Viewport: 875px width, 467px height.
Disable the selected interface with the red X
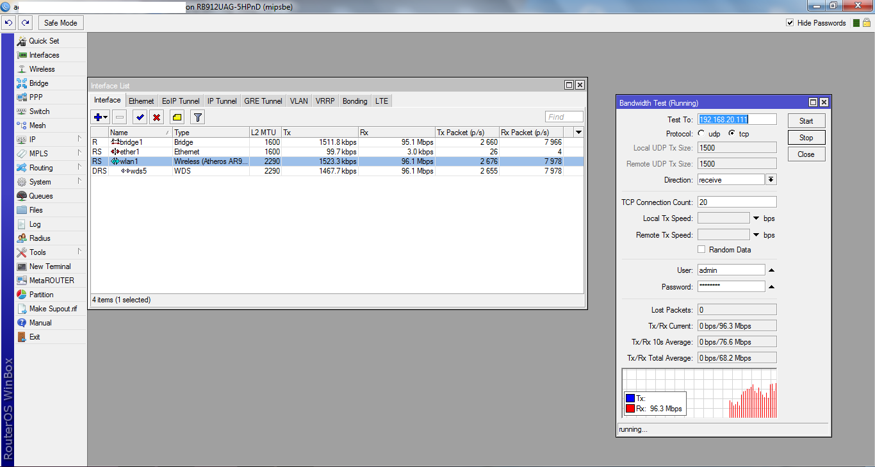pos(156,117)
